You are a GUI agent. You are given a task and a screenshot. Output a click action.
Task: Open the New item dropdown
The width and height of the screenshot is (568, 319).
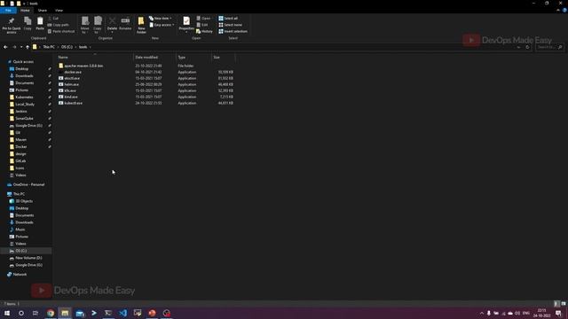coord(161,18)
